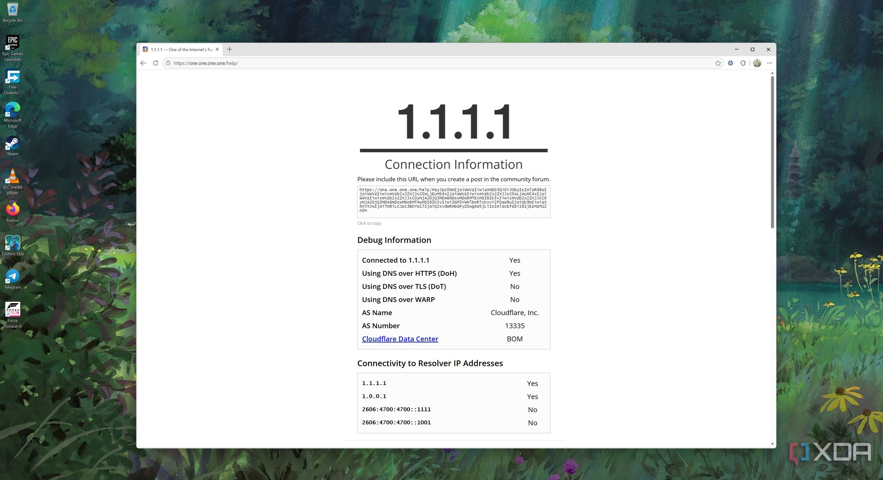Open the blue circular extension icon
883x480 pixels.
[730, 63]
